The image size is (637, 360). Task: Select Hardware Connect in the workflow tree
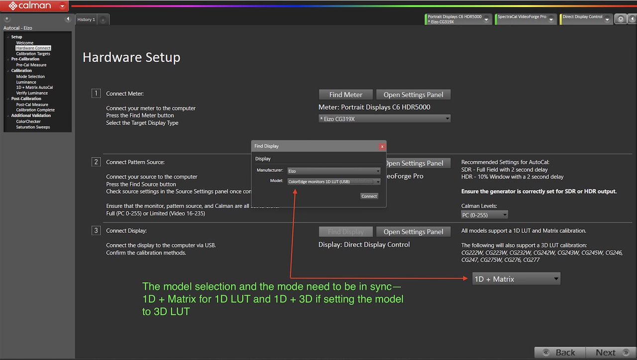33,48
